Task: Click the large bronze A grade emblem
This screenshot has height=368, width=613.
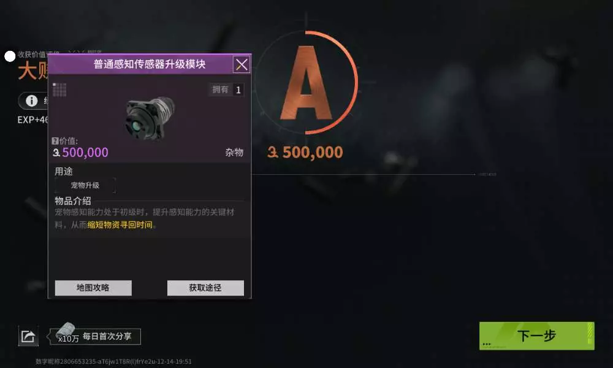Action: click(306, 83)
